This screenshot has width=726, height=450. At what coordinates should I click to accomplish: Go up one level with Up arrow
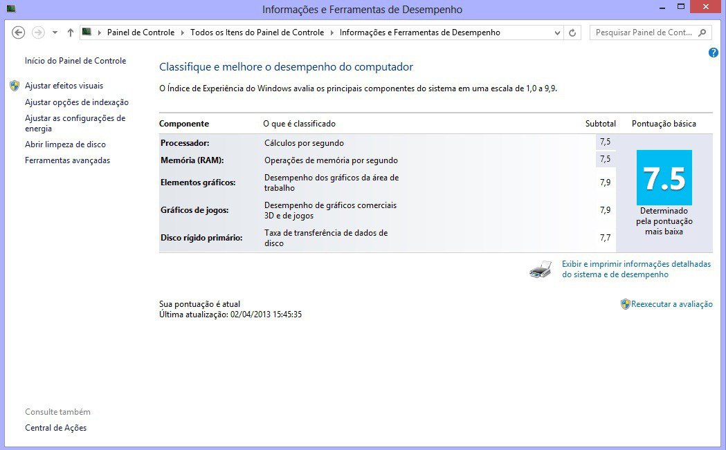click(71, 32)
